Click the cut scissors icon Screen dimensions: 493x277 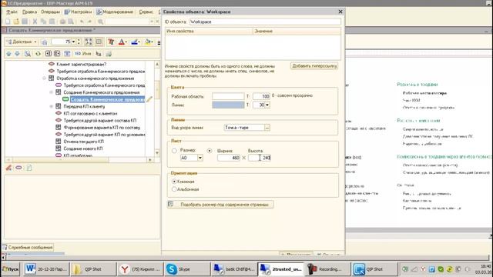[35, 22]
